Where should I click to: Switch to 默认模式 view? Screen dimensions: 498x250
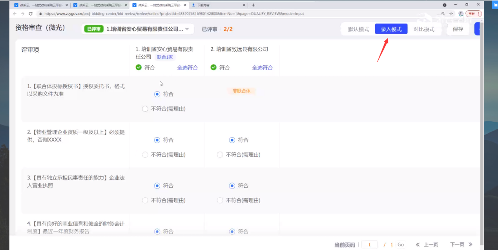click(x=359, y=29)
